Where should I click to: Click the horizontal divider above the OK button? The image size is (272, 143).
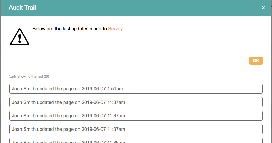[x=136, y=50]
